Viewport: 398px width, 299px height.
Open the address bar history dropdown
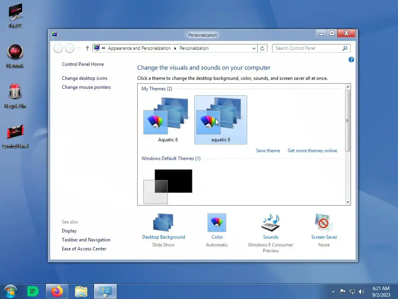point(254,48)
